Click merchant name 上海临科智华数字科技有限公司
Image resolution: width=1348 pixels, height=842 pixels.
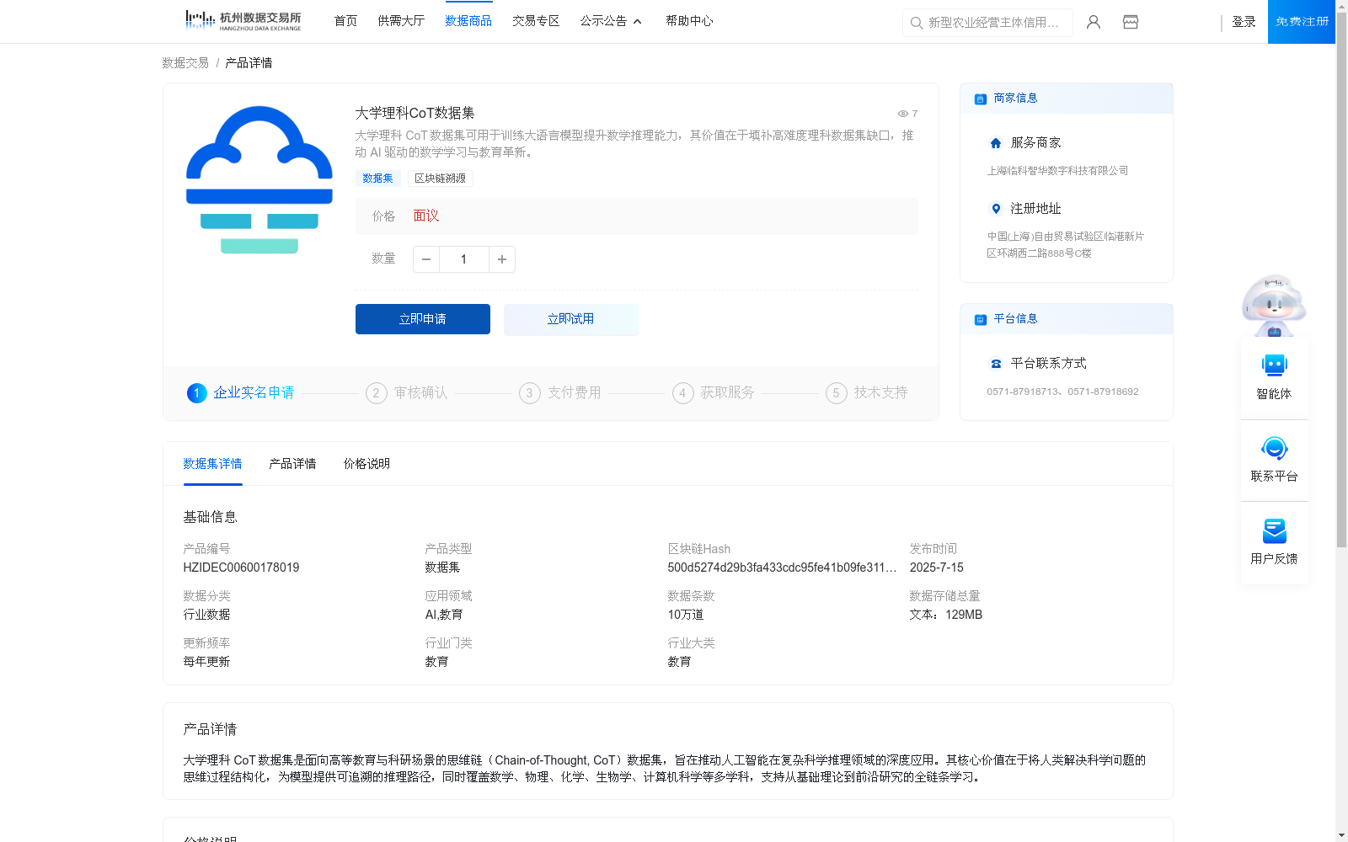click(1057, 171)
